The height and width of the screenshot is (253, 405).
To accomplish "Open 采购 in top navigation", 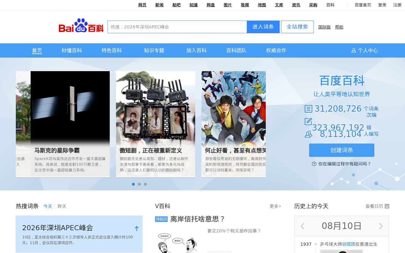I will 313,5.
